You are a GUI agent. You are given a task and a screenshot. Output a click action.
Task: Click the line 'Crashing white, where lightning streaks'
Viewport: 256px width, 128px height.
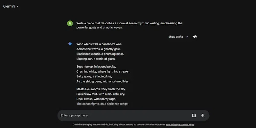[x=103, y=71]
